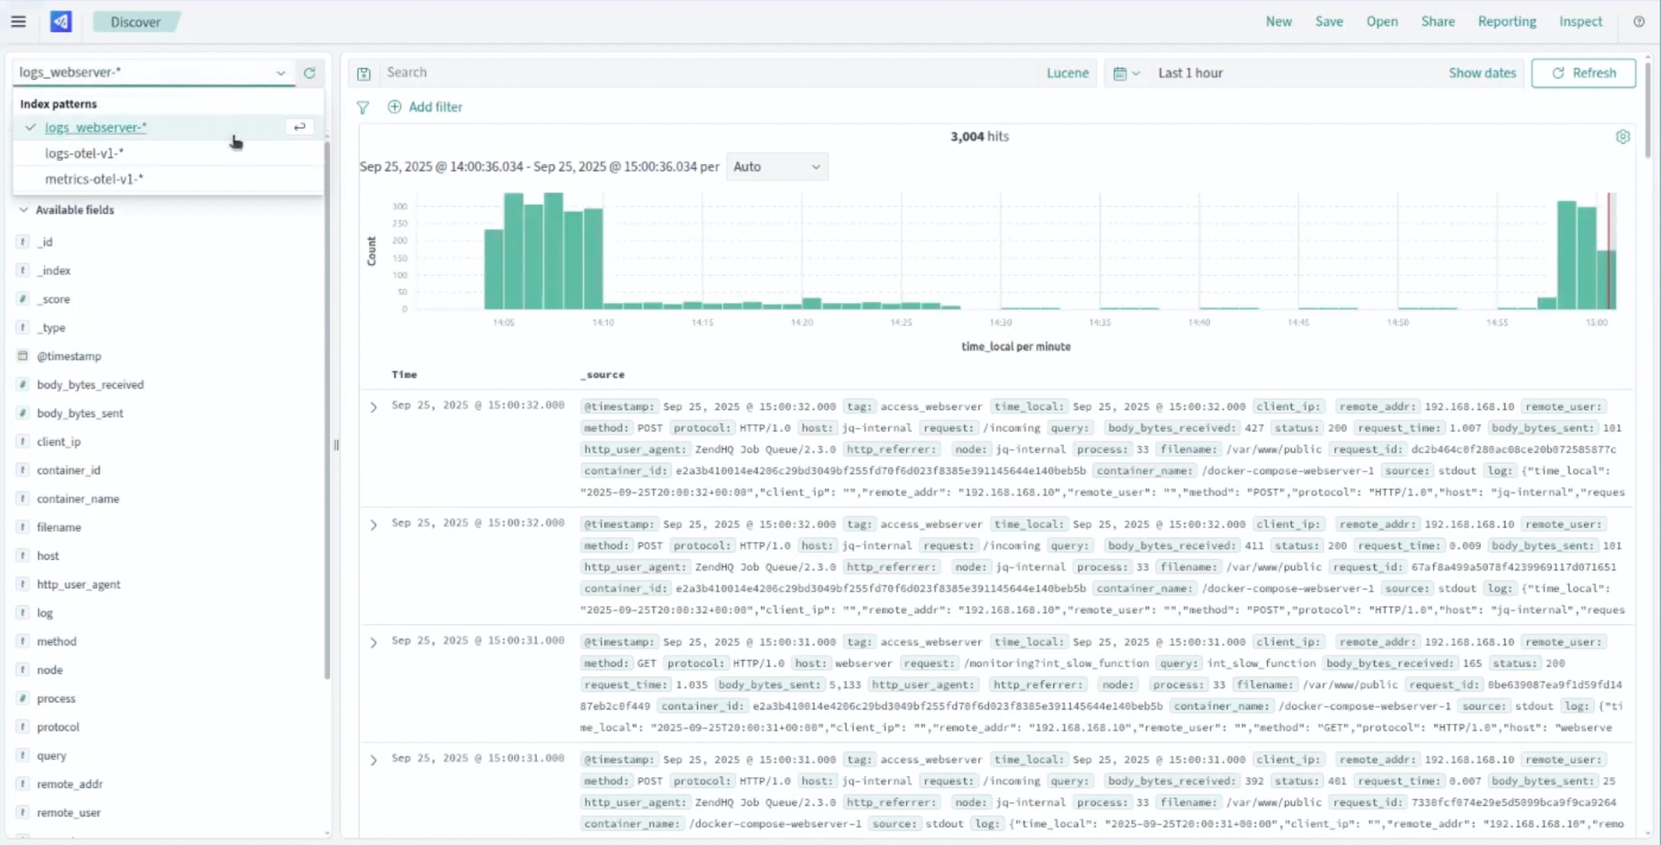Click the tall histogram bar near 14:05
The image size is (1661, 845).
(x=513, y=250)
